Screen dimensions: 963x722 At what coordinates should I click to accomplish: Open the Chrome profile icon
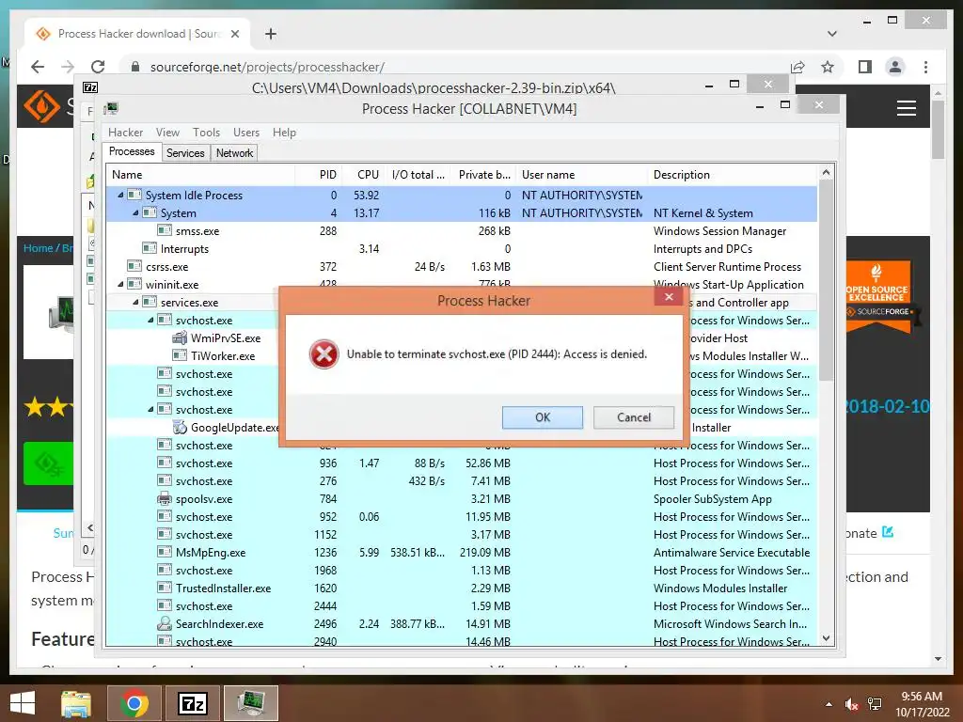[895, 67]
